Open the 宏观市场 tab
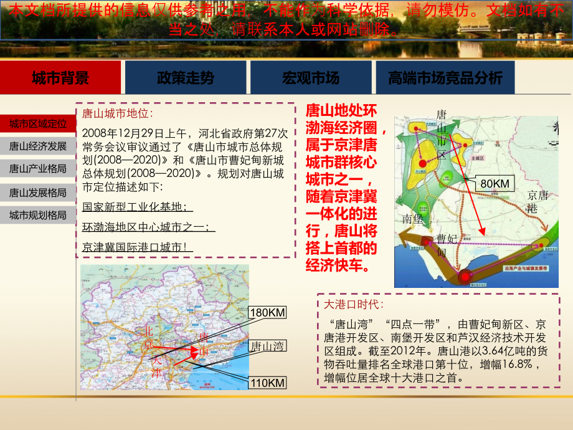The image size is (573, 430). (310, 76)
